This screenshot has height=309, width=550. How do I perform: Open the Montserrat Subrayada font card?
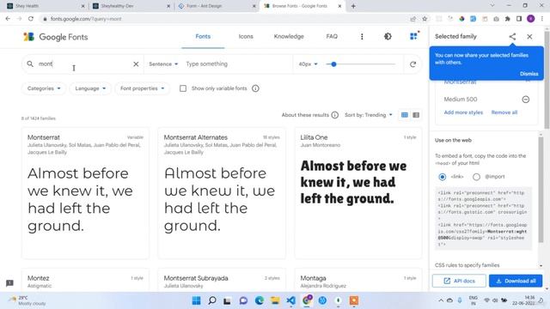coord(222,281)
